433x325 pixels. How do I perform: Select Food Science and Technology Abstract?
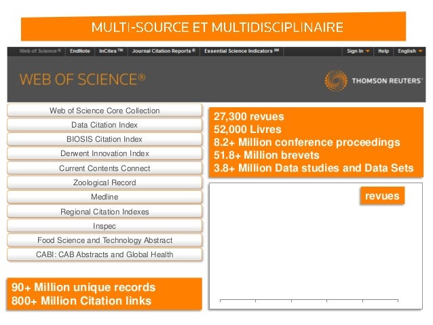point(105,240)
